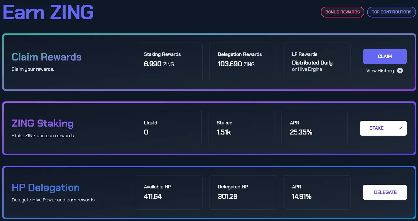Click the HP Delegation heading

[46, 187]
